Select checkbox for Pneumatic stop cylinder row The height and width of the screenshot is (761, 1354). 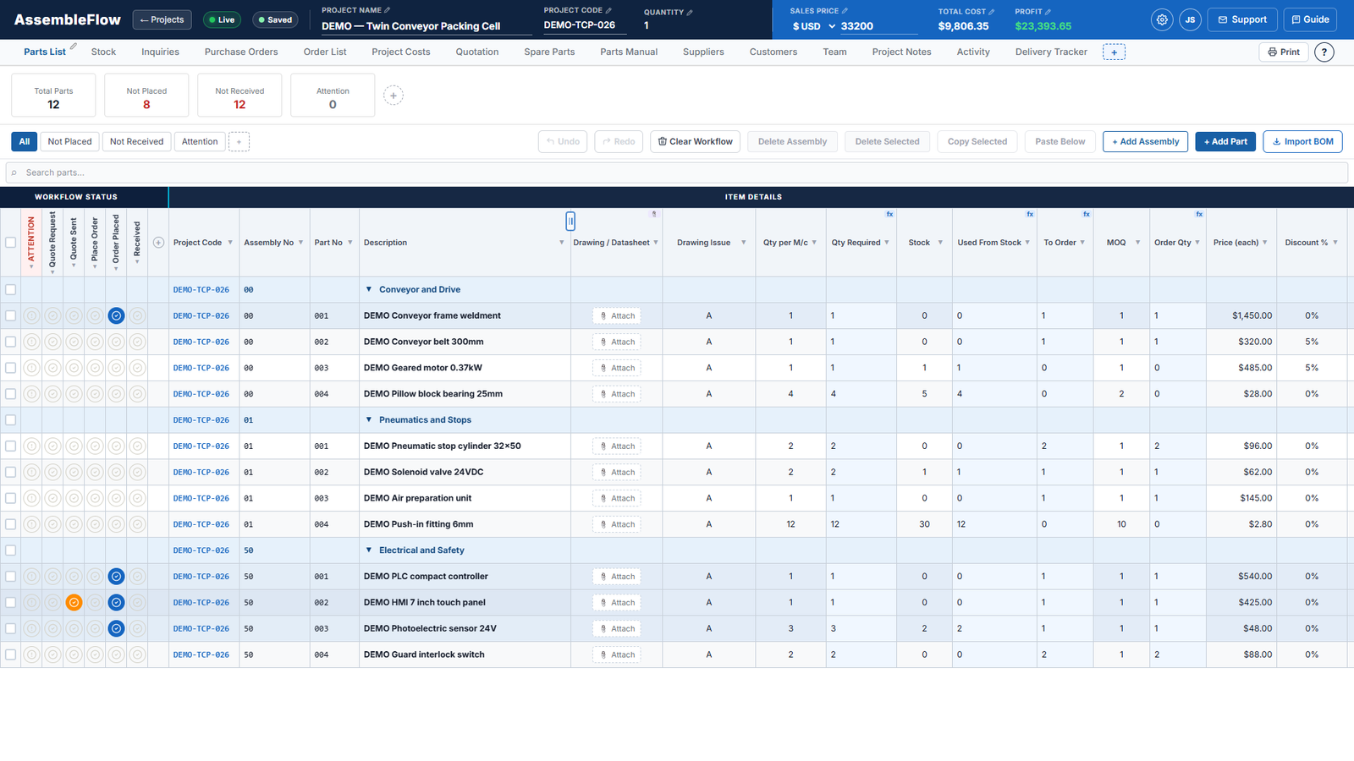(10, 446)
